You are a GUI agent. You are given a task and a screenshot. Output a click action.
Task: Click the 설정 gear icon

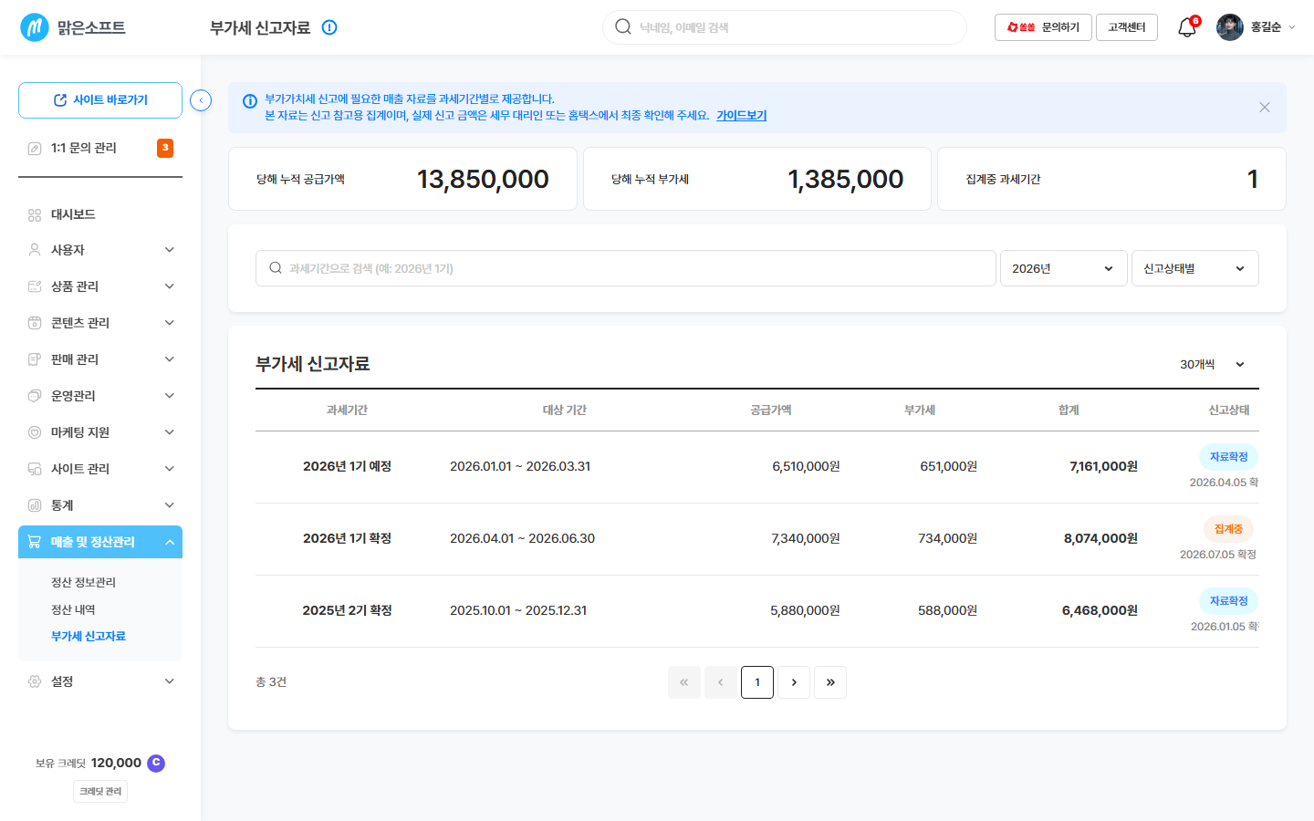[35, 681]
